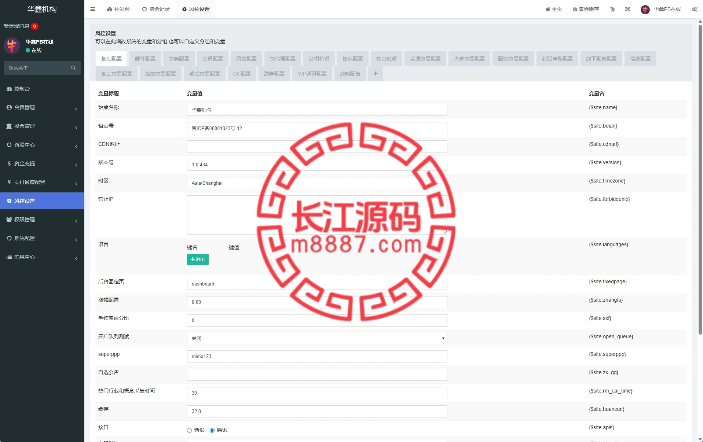Click the 新提现消息 red badge counter
This screenshot has width=703, height=442.
[34, 26]
